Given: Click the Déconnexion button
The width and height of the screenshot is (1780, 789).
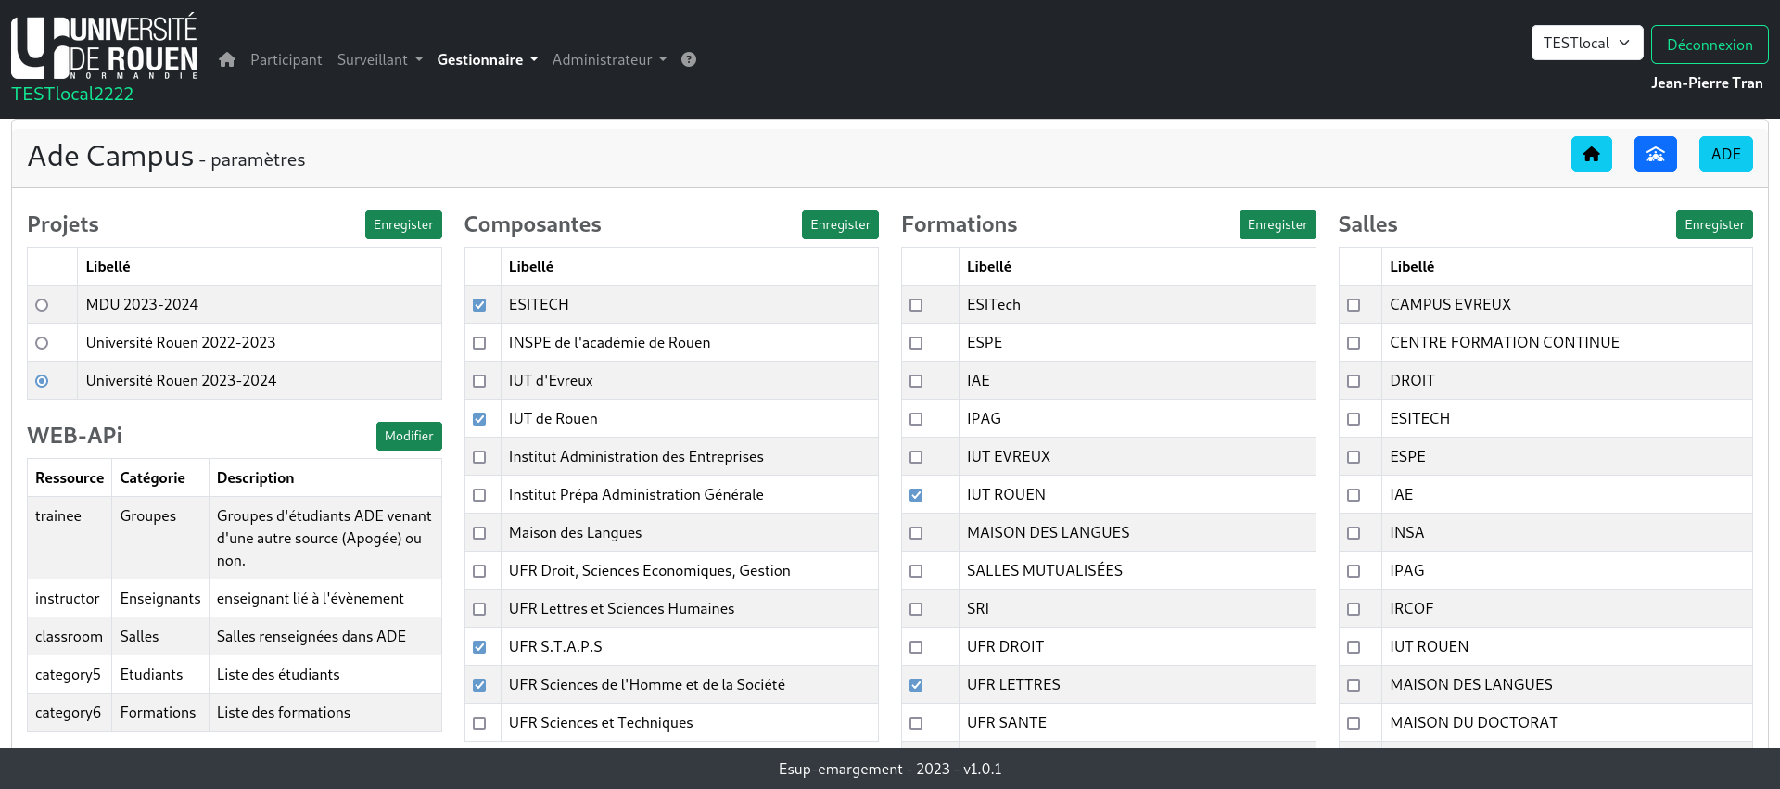Looking at the screenshot, I should (1709, 45).
